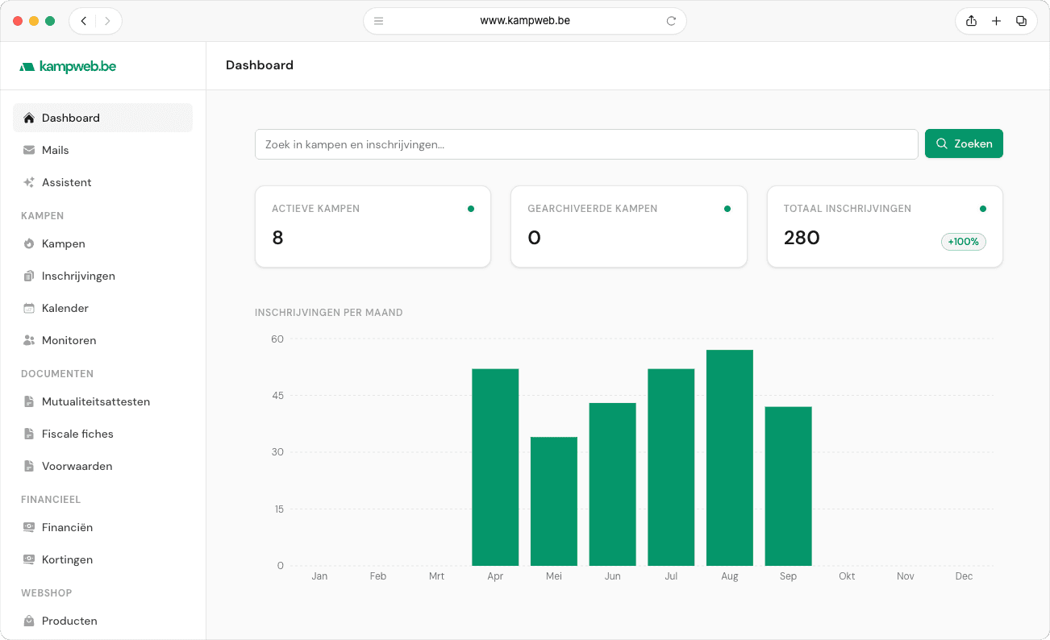Click the Aug bar in chart
1050x640 pixels.
click(730, 458)
